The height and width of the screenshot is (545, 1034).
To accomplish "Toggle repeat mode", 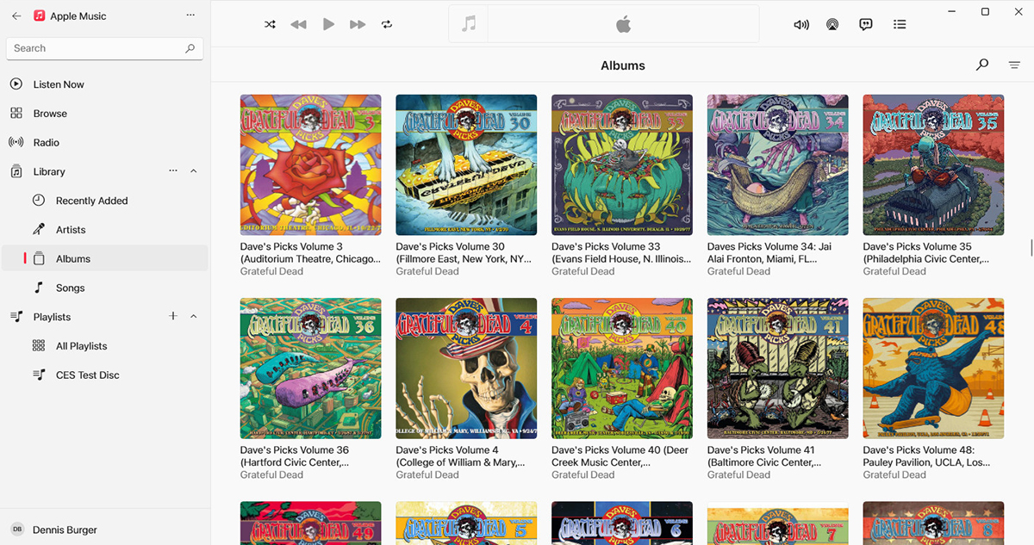I will pos(387,24).
